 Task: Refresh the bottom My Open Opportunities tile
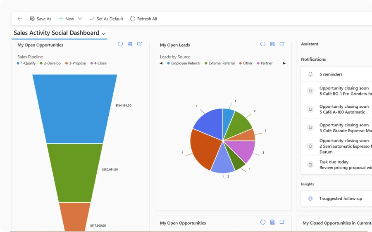pyautogui.click(x=262, y=222)
